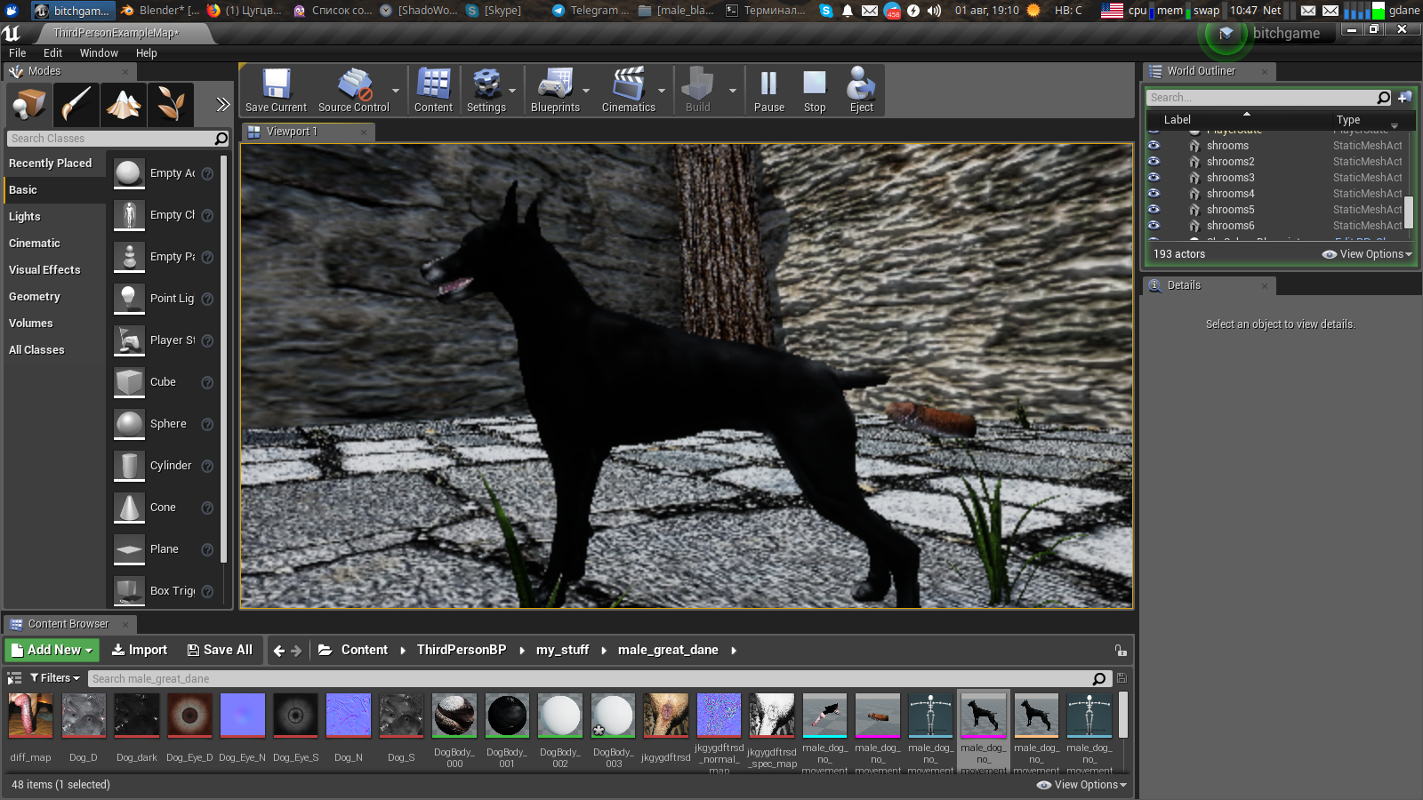Screen dimensions: 1423x800
Task: Click the Save All button
Action: (220, 650)
